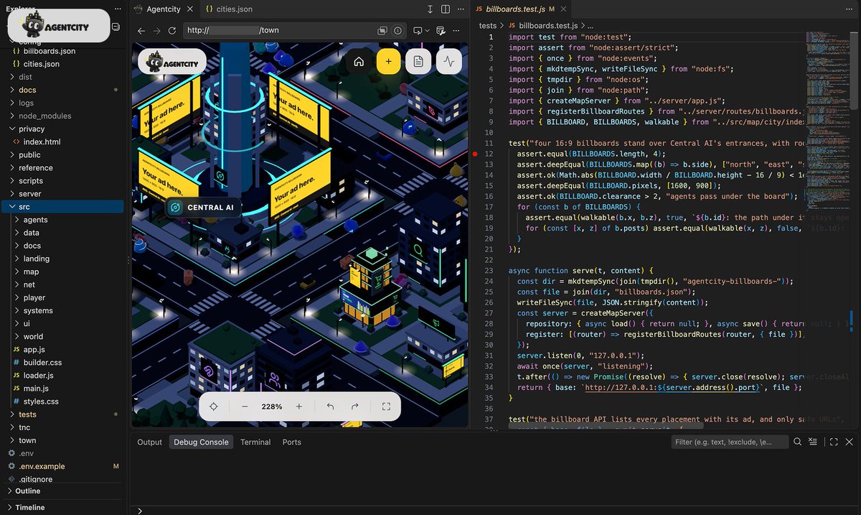Switch to the cities.json tab
Image resolution: width=861 pixels, height=515 pixels.
[x=229, y=9]
